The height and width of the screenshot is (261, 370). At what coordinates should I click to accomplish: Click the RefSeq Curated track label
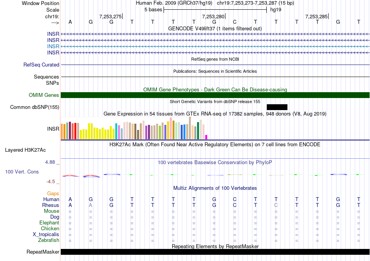coord(41,65)
